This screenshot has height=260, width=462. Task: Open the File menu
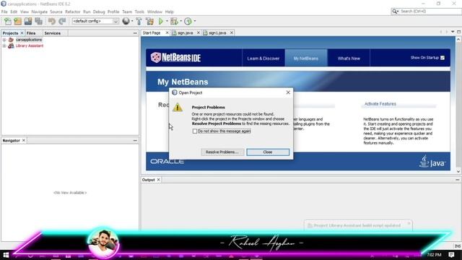[x=4, y=12]
